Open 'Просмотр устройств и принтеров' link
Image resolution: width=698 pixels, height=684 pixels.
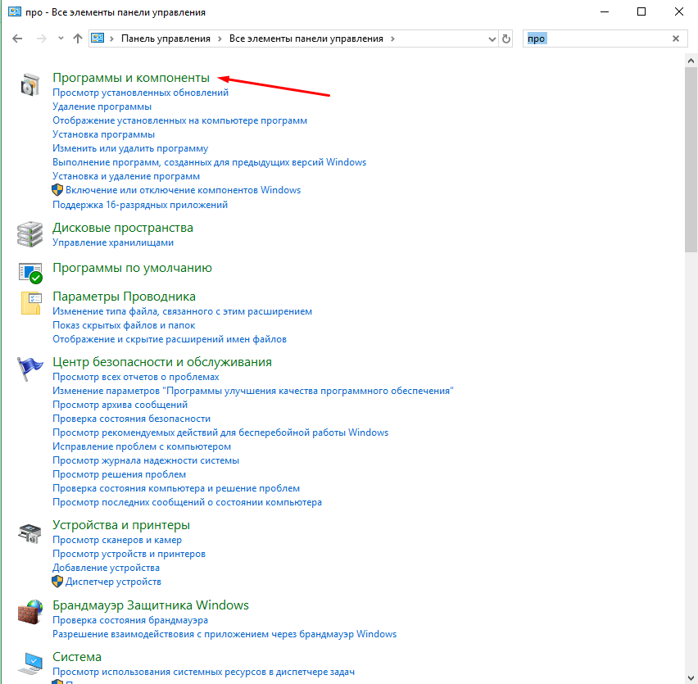[129, 554]
